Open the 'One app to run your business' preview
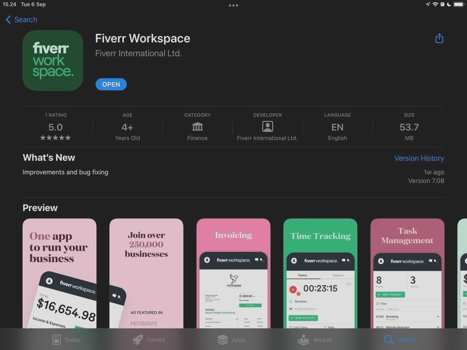This screenshot has width=467, height=350. click(59, 273)
